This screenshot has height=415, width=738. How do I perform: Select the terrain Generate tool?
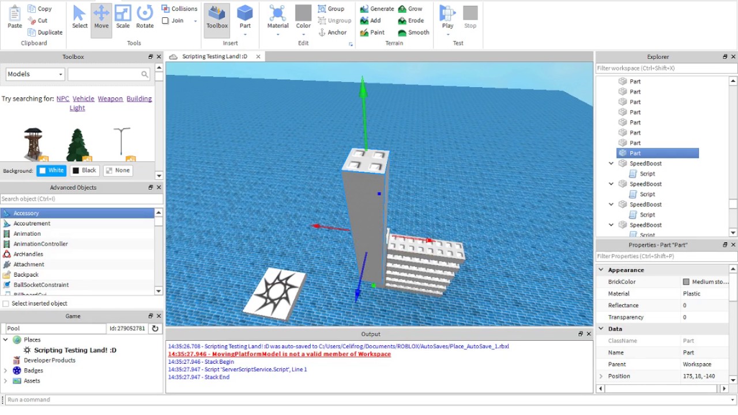(376, 9)
